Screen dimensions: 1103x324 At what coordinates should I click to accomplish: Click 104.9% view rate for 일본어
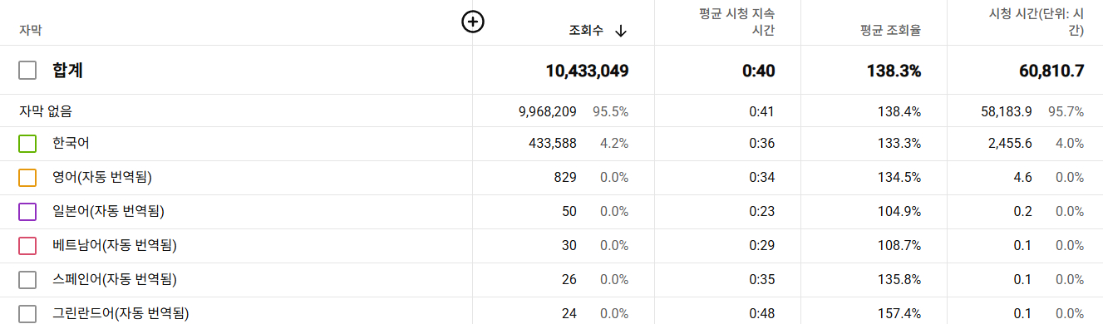(899, 212)
